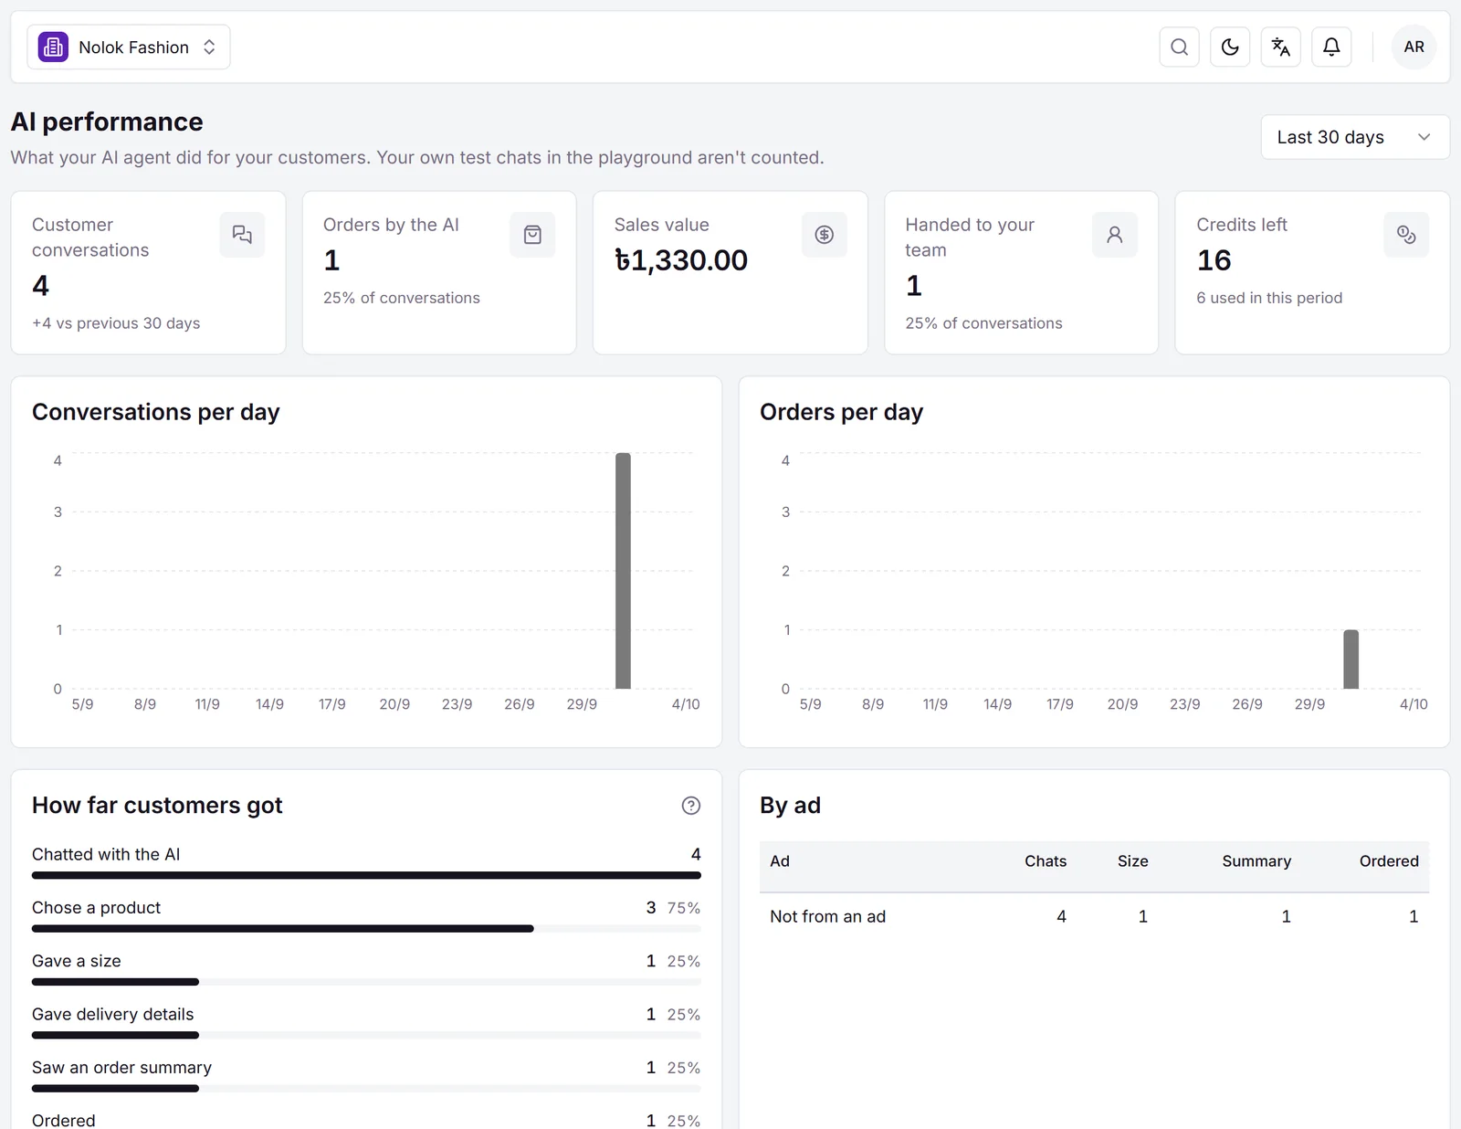Click the Sales value dollar icon
1461x1129 pixels.
coord(824,235)
